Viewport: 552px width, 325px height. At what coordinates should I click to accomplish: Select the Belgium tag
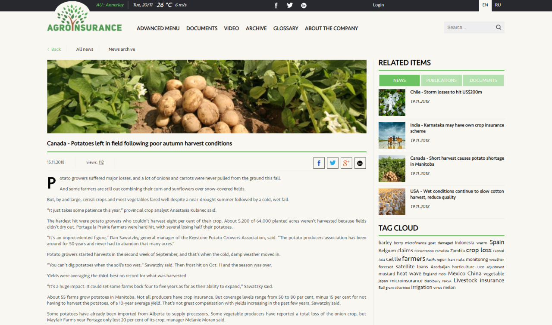coord(387,251)
